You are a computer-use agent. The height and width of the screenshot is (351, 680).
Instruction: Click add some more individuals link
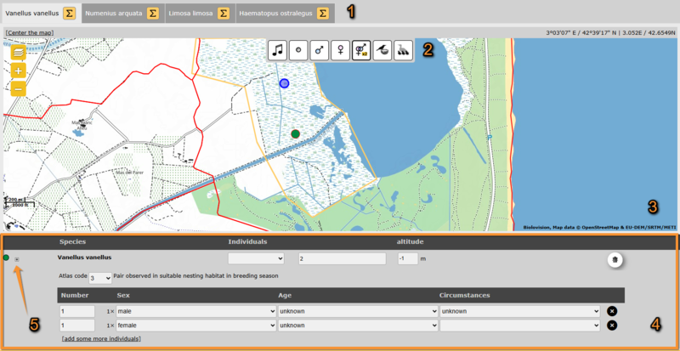point(101,339)
